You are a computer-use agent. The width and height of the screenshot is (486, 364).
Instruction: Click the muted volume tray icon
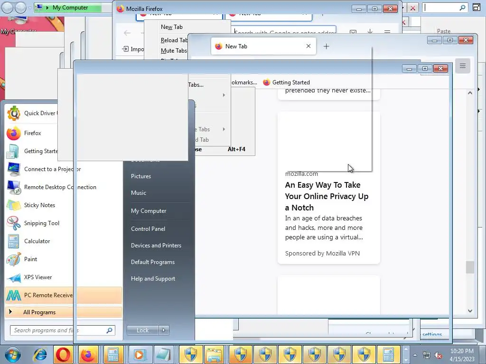(438, 355)
